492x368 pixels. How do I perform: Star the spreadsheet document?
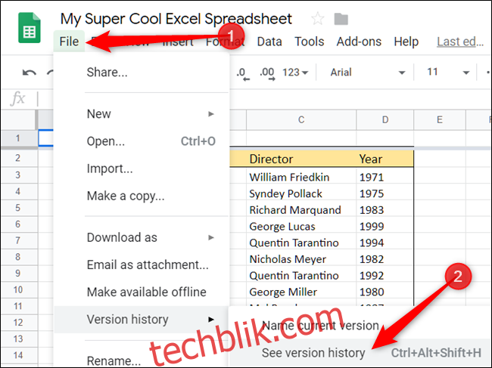click(317, 19)
